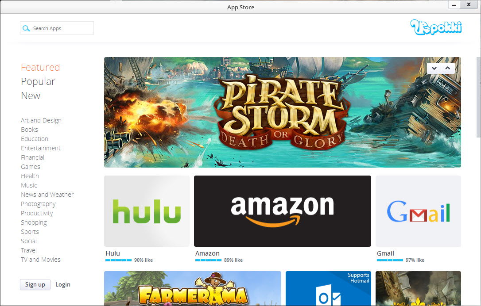Go to the Social category
This screenshot has height=306, width=481.
28,241
